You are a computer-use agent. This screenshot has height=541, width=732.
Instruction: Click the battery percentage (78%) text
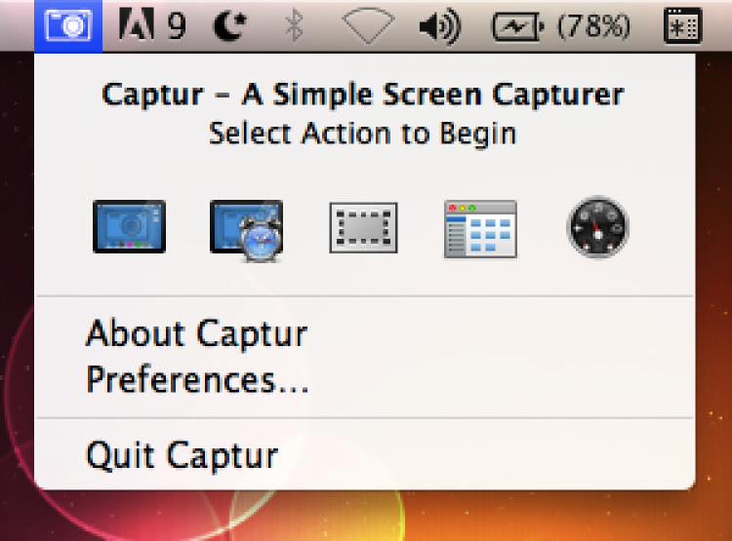(x=594, y=26)
